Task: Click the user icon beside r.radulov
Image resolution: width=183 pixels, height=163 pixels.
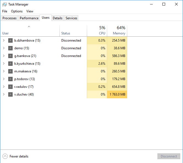Action: (x=10, y=87)
